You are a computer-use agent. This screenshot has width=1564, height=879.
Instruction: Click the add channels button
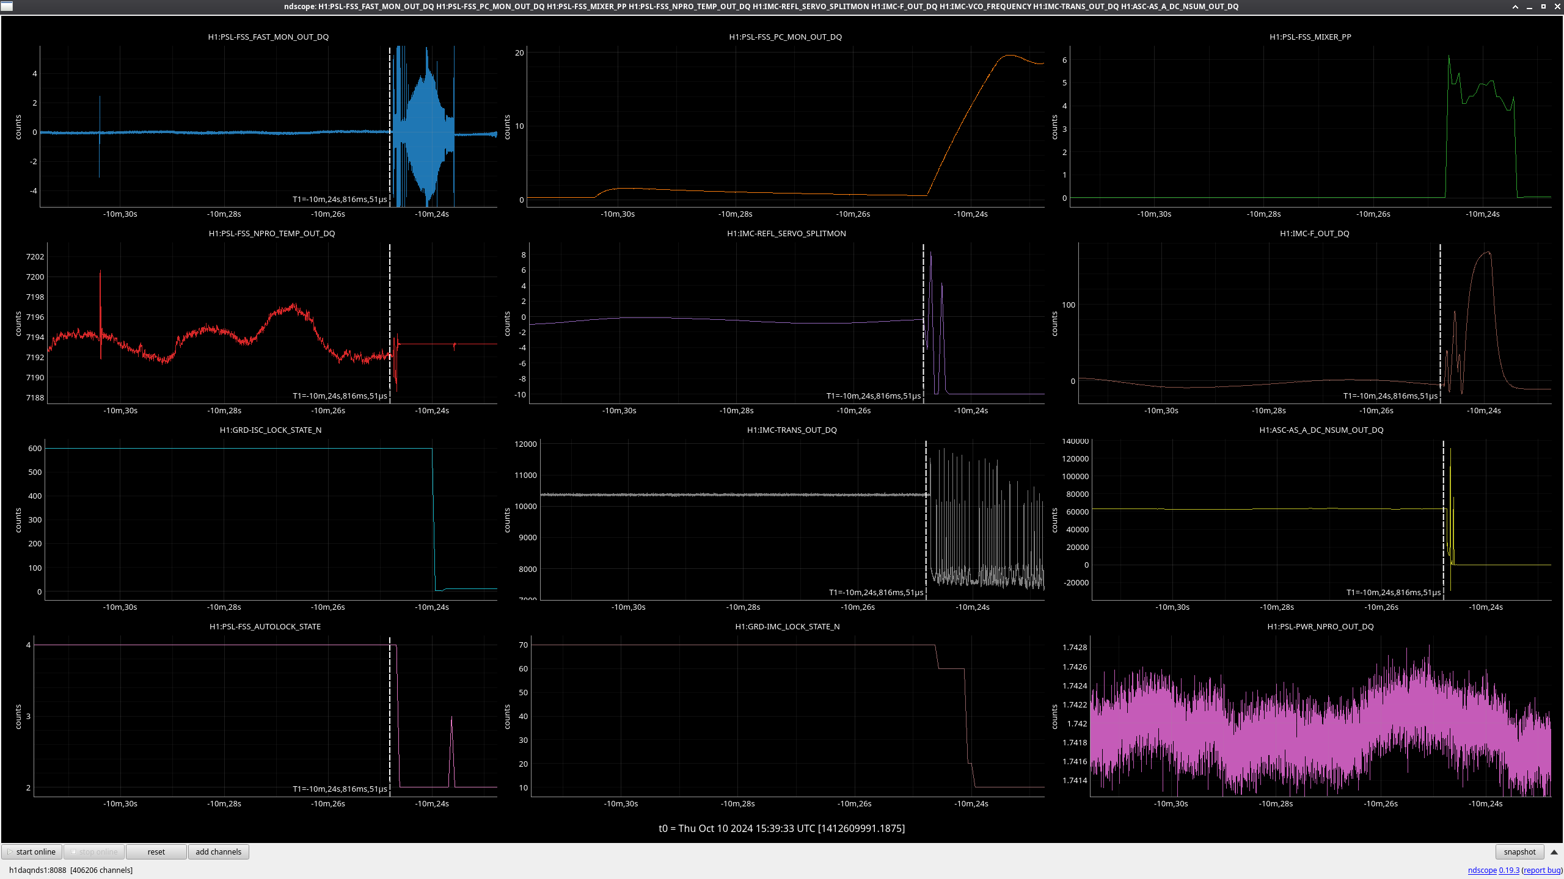pyautogui.click(x=218, y=852)
